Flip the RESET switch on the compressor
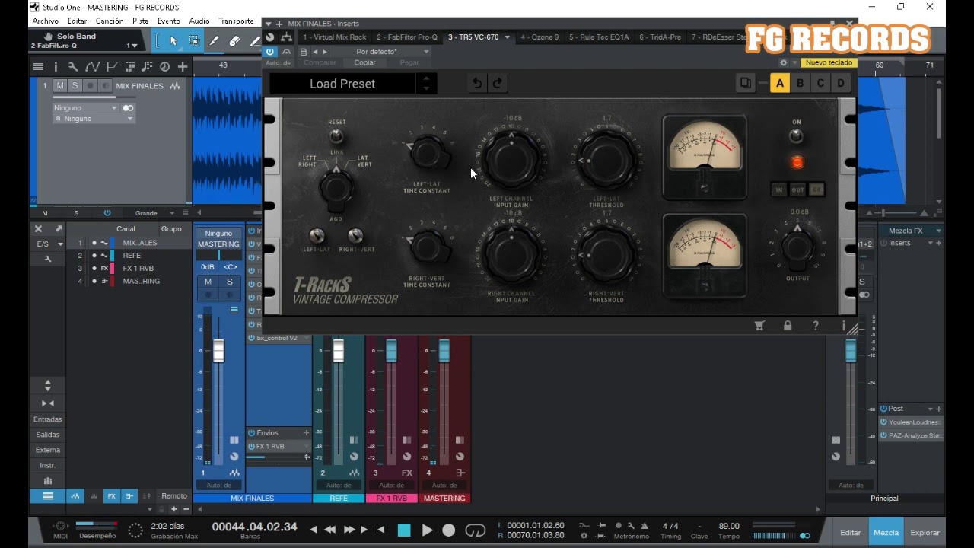 click(x=336, y=136)
